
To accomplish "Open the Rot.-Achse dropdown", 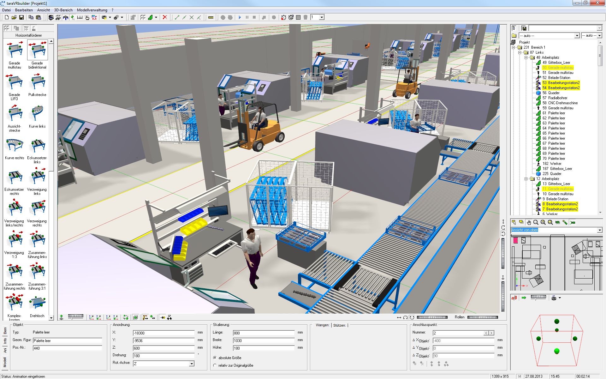I will click(191, 364).
